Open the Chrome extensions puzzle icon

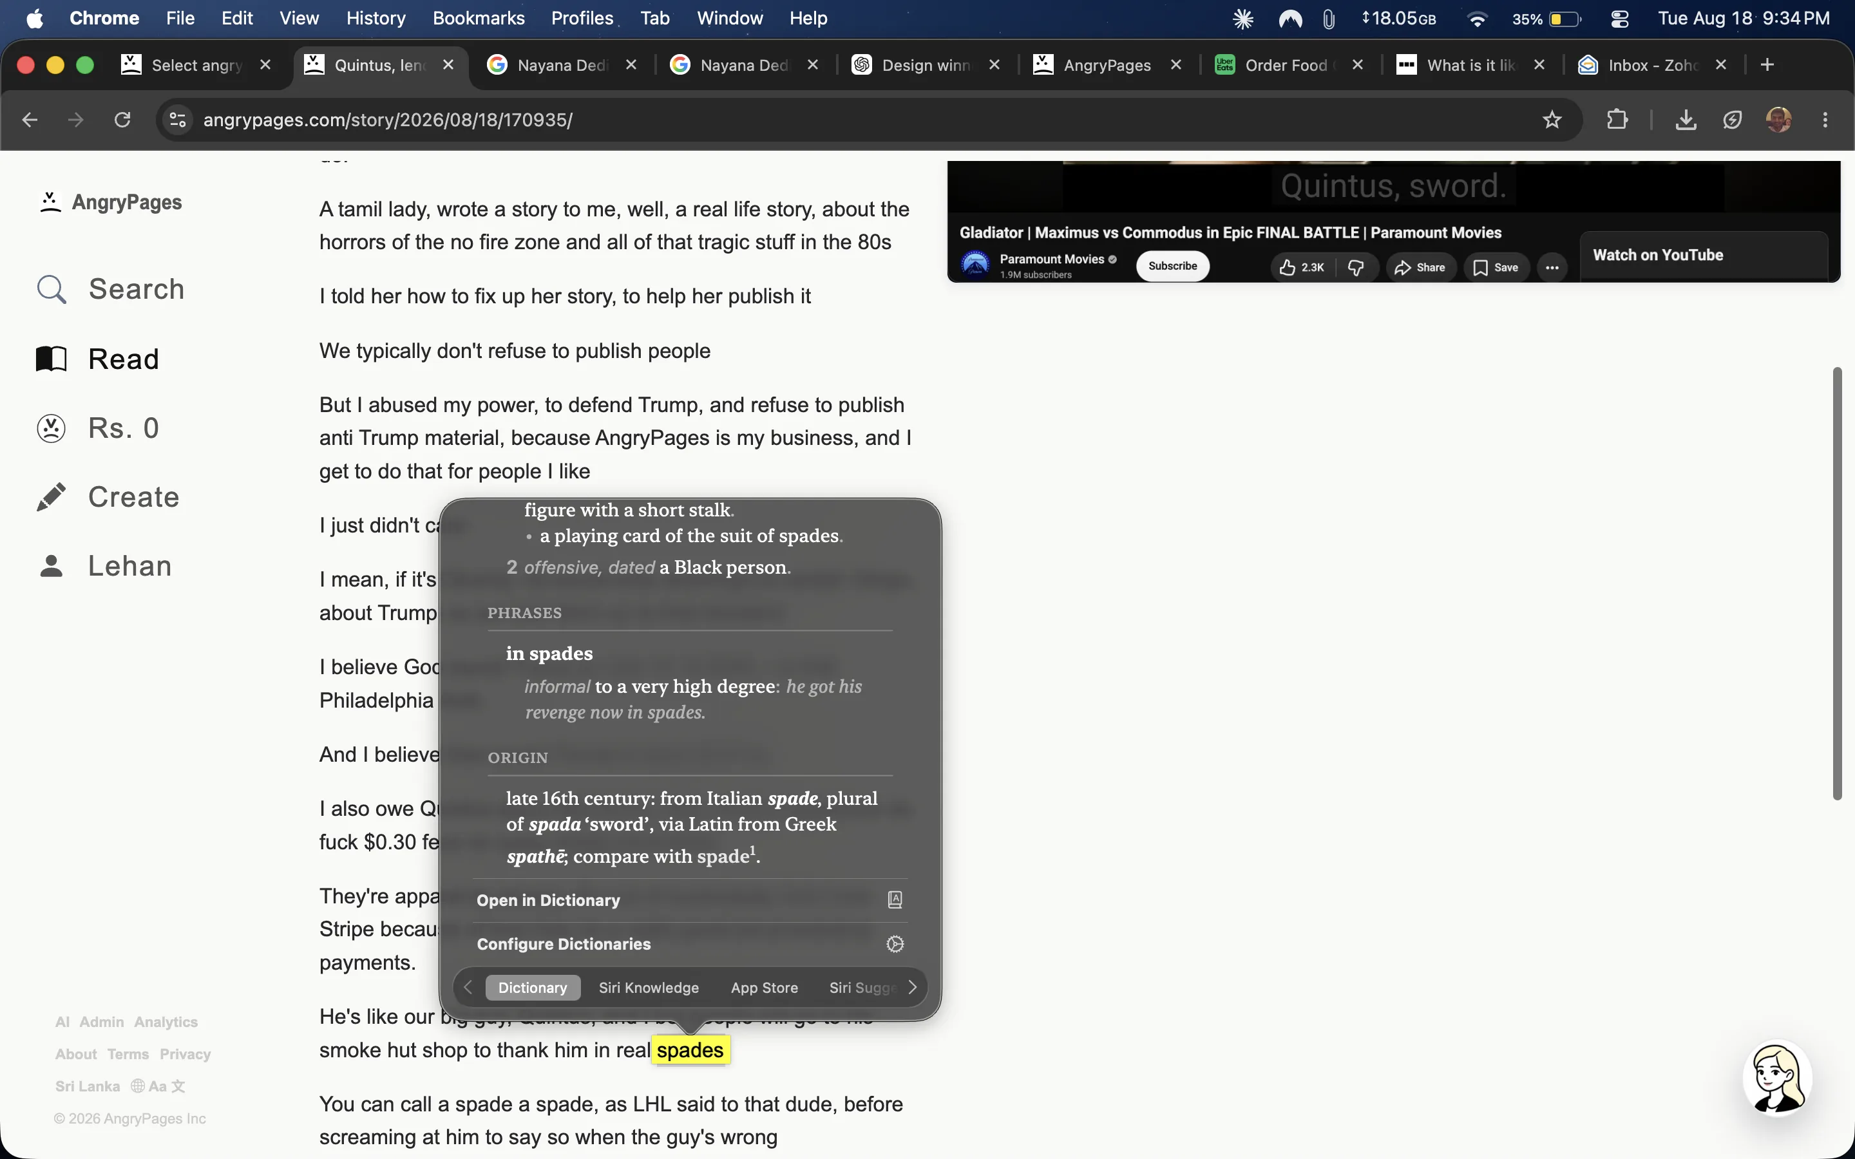click(x=1617, y=120)
